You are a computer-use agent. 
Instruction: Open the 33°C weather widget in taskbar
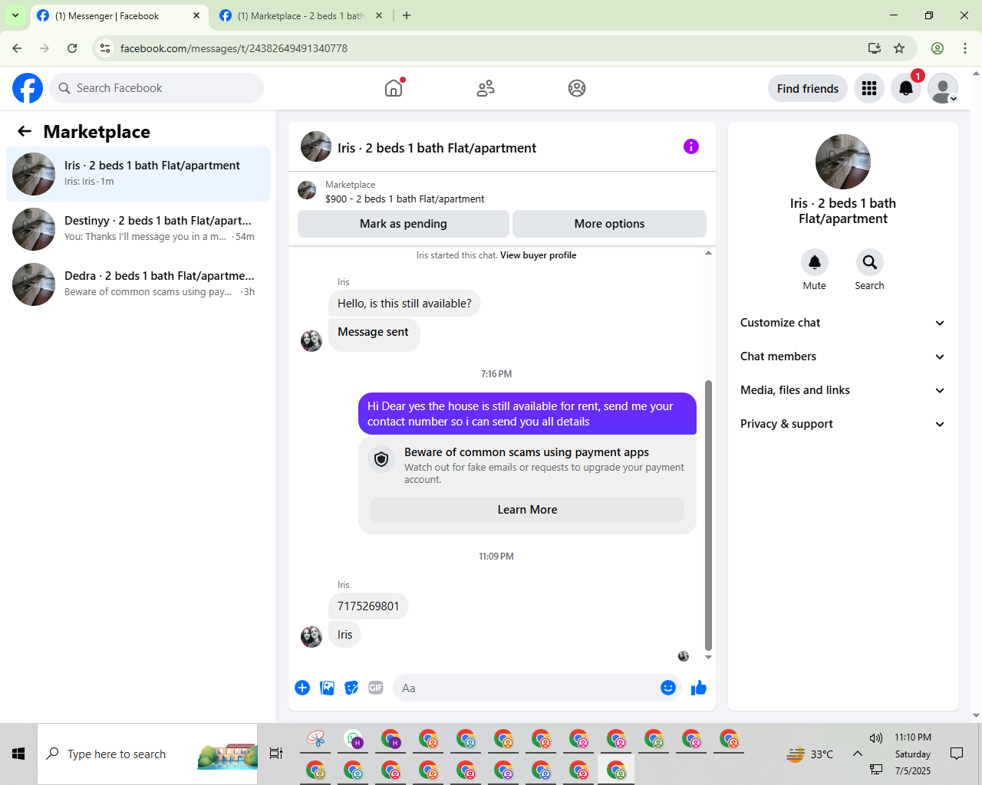(810, 754)
